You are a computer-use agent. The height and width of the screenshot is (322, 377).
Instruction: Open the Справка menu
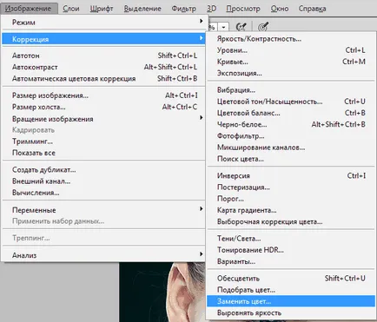pyautogui.click(x=312, y=9)
